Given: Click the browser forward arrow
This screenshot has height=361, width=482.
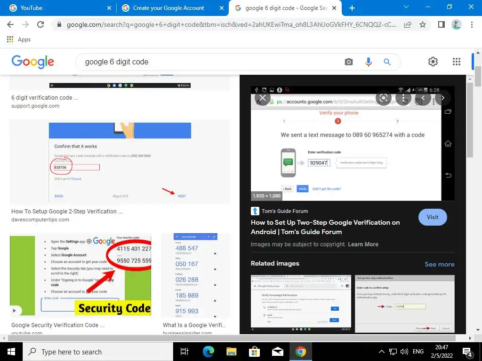Looking at the screenshot, I should 25,24.
